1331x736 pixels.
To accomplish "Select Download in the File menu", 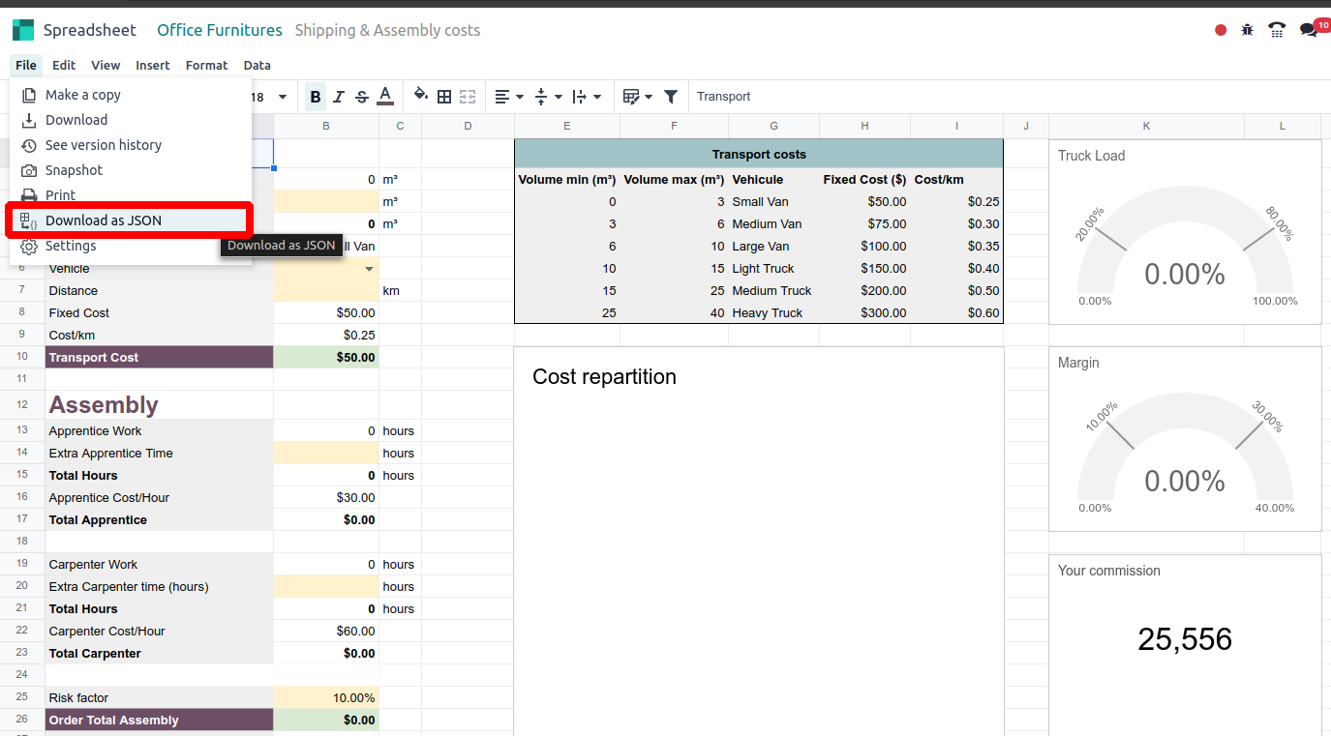I will (131, 120).
